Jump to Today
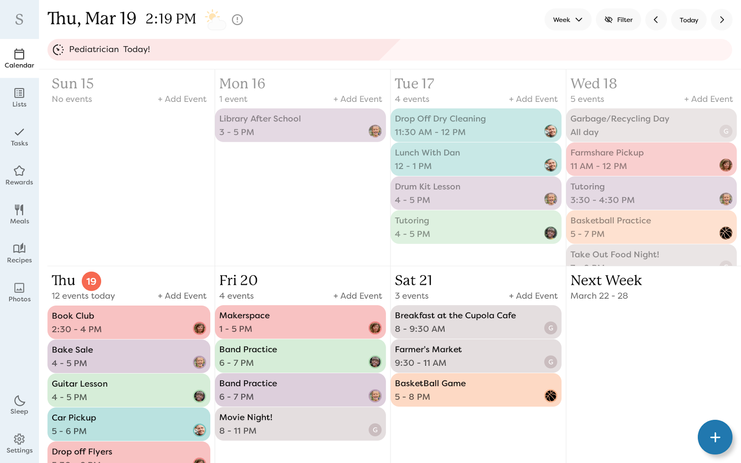Viewport: 741px width, 463px height. [688, 20]
